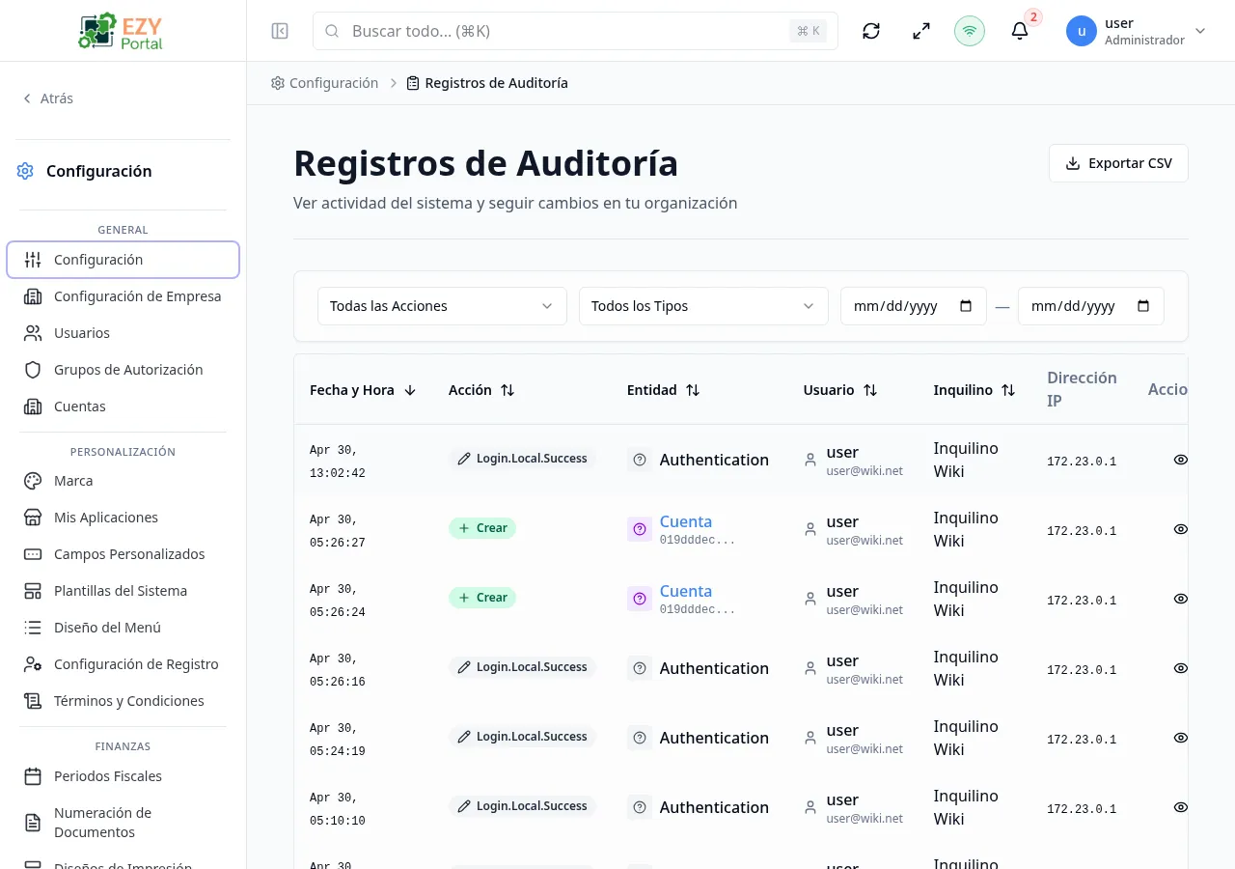Click the start date mm/dd/yyyy field
This screenshot has height=869, width=1235.
914,306
